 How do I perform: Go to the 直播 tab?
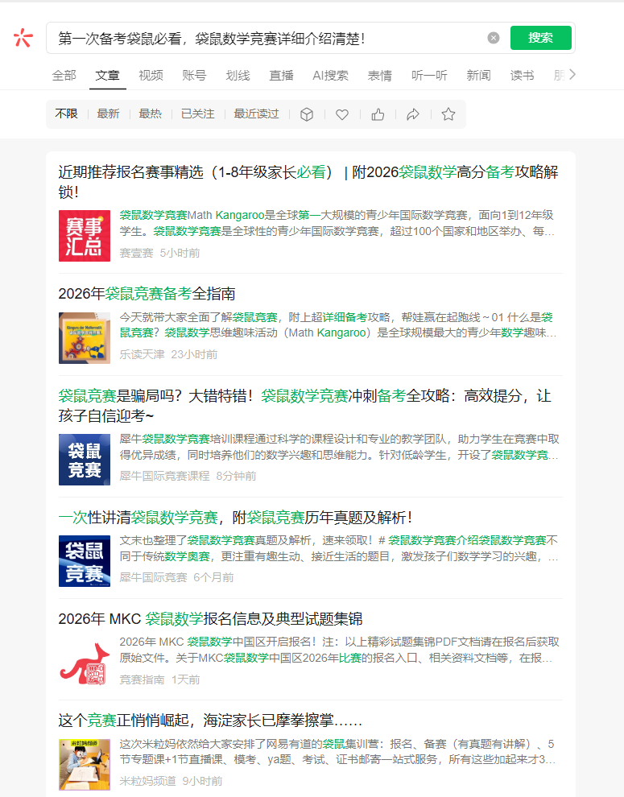(x=281, y=76)
